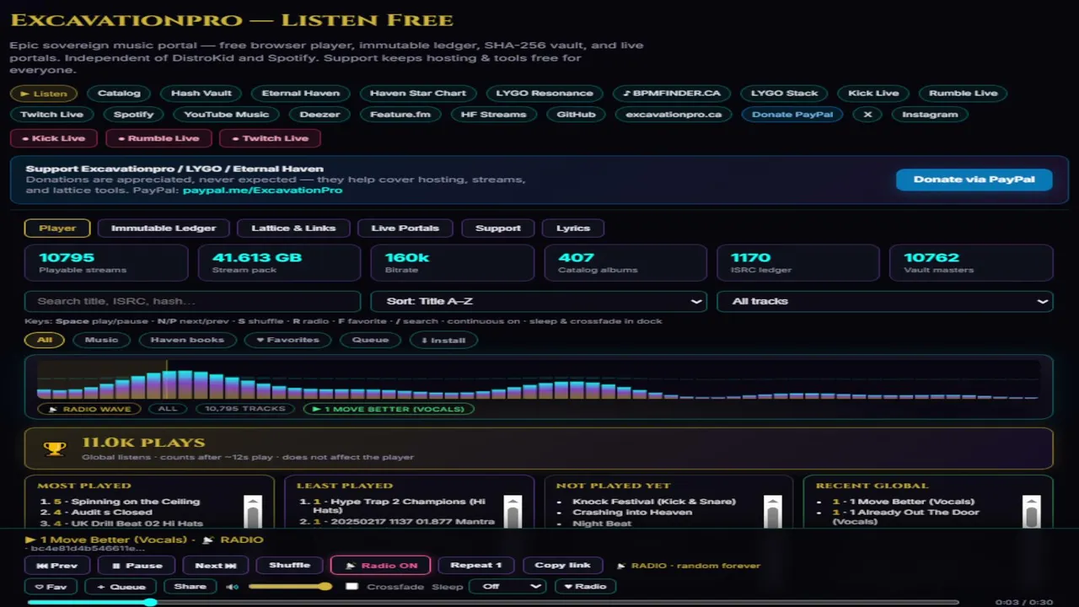
Task: Open the Donate PayPal pill
Action: [x=792, y=115]
